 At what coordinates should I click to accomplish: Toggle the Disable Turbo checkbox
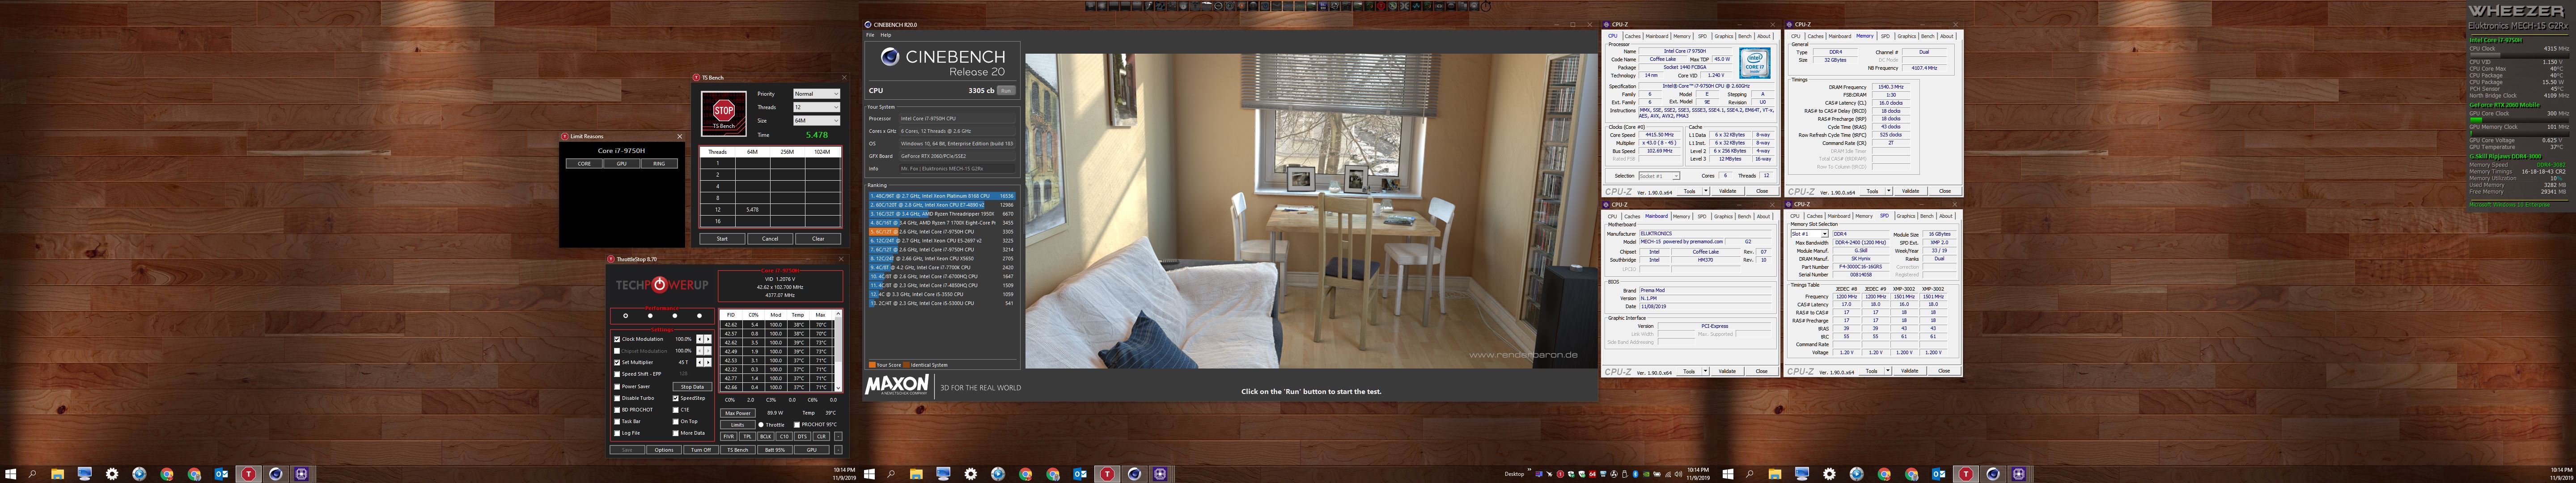click(x=617, y=398)
